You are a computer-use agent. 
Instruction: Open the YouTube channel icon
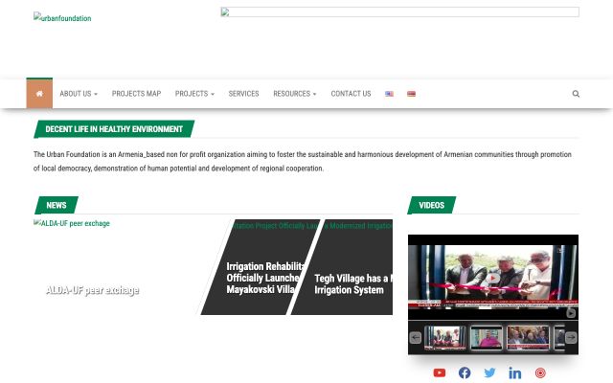440,372
